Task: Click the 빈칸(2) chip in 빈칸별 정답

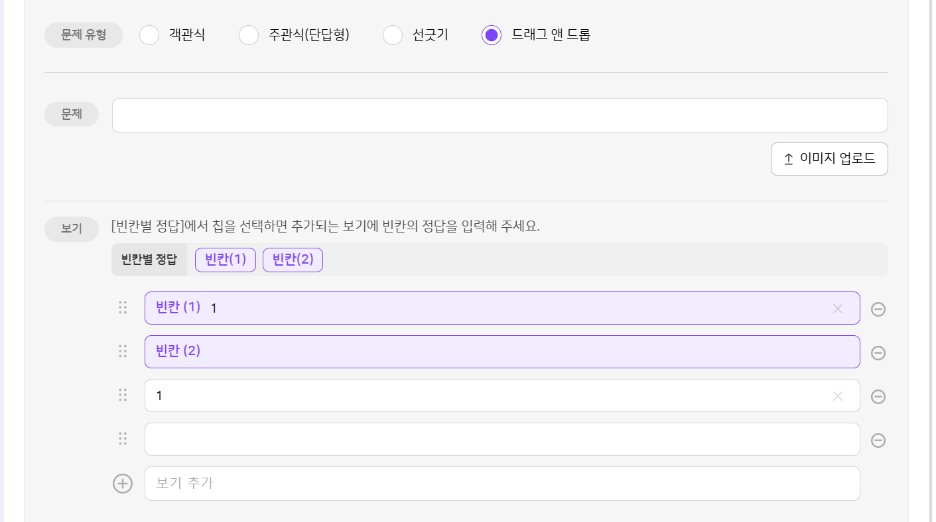Action: tap(293, 260)
